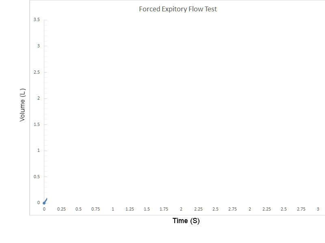Image resolution: width=325 pixels, height=243 pixels.
Task: Select the 1 label on the volume axis
Action: tap(38, 150)
